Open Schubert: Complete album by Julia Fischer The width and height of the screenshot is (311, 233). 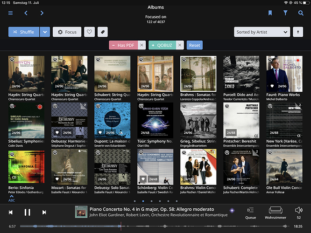pos(241,167)
